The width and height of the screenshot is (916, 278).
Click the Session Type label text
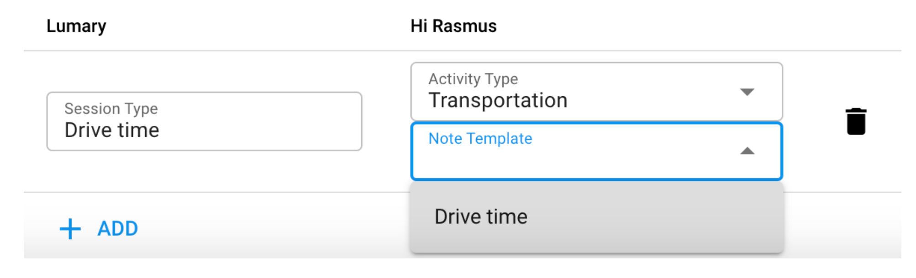(x=111, y=108)
